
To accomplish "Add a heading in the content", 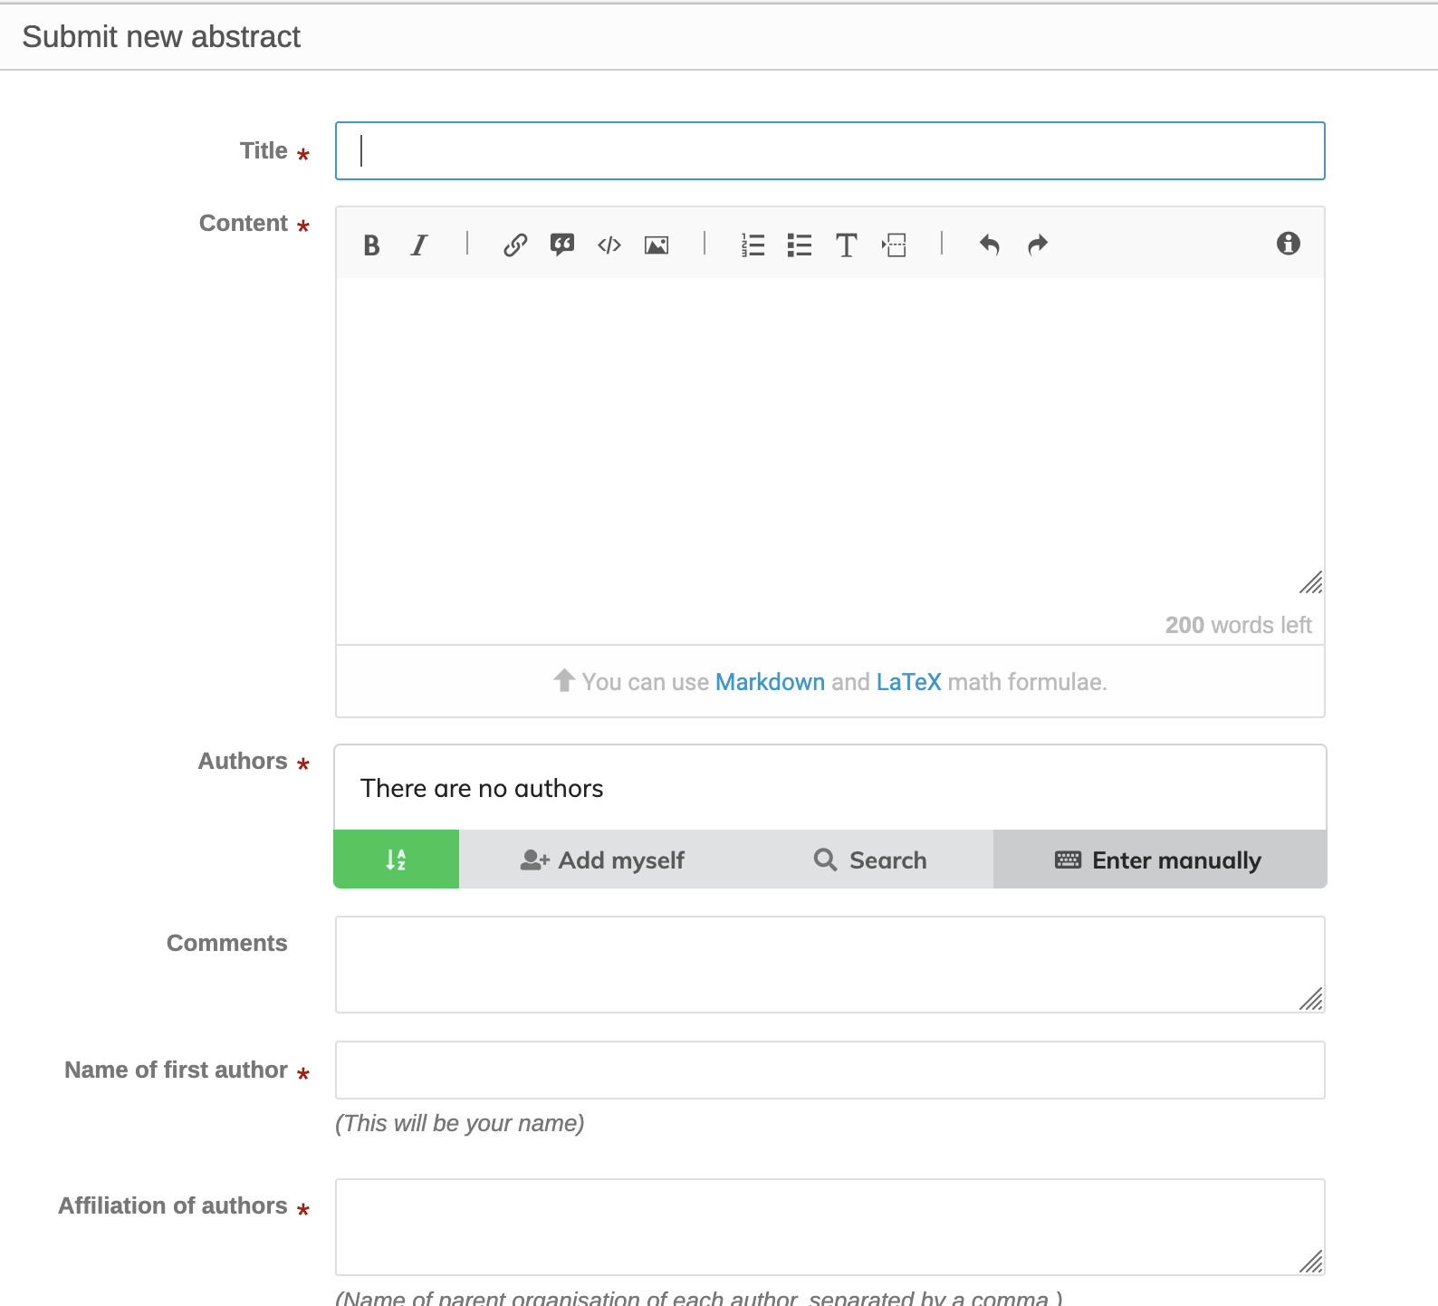I will coord(846,245).
